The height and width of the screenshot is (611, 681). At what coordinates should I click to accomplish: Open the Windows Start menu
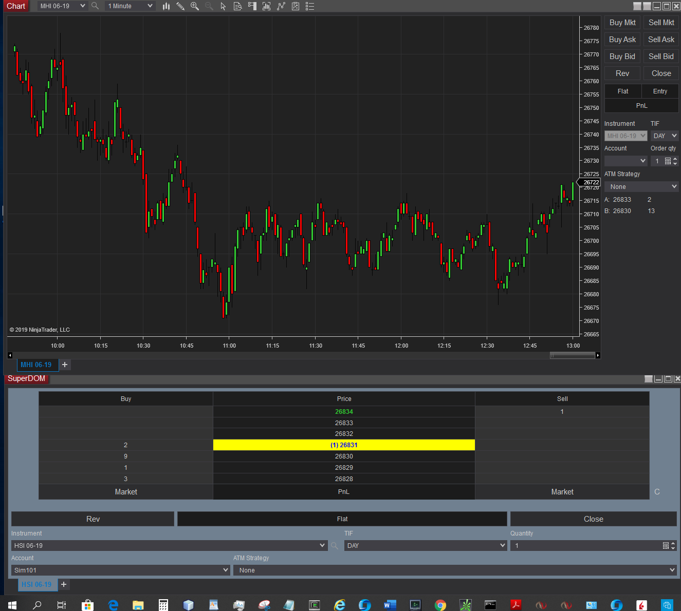click(x=12, y=605)
